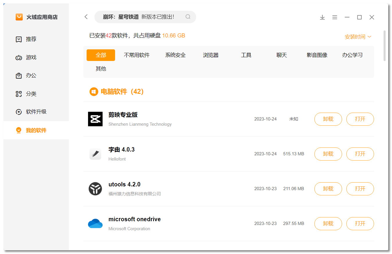Go to 游戏 in the sidebar
The height and width of the screenshot is (254, 392).
(x=31, y=57)
